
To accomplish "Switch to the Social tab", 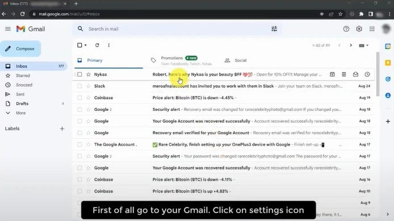I will coord(241,60).
